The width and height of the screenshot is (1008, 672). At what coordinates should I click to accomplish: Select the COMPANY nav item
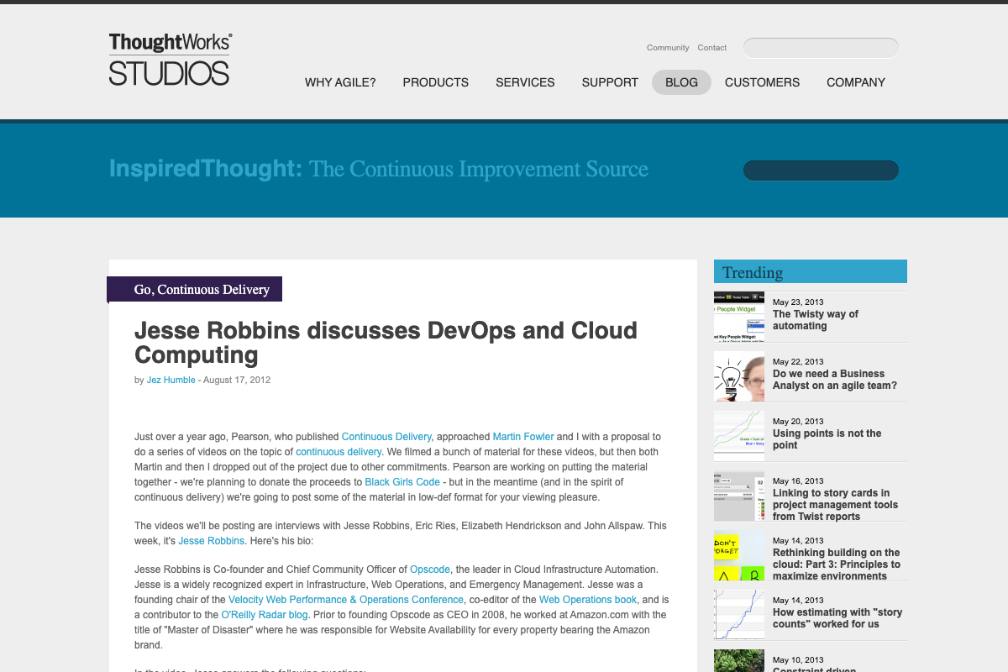click(855, 81)
